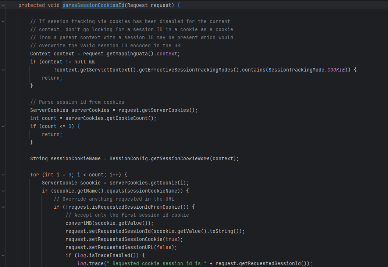Click 'Context context' variable declaration
Viewport: 388px width, 267px height.
click(x=52, y=54)
